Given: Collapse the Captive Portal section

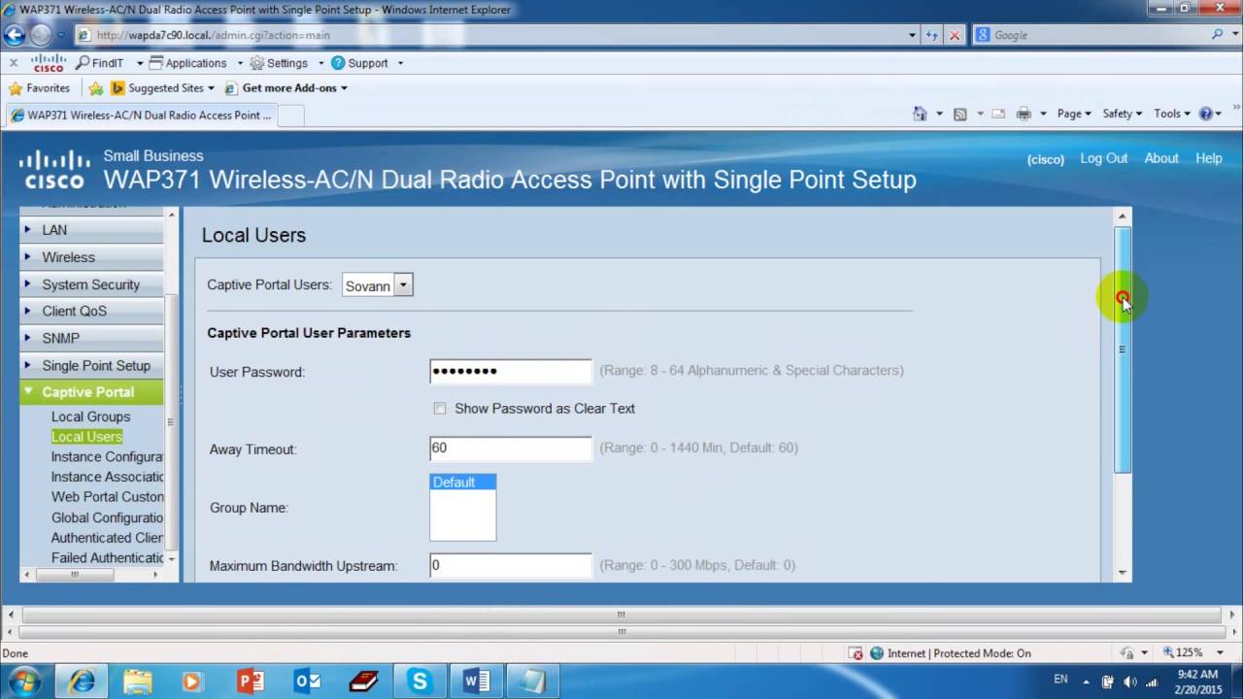Looking at the screenshot, I should (91, 392).
